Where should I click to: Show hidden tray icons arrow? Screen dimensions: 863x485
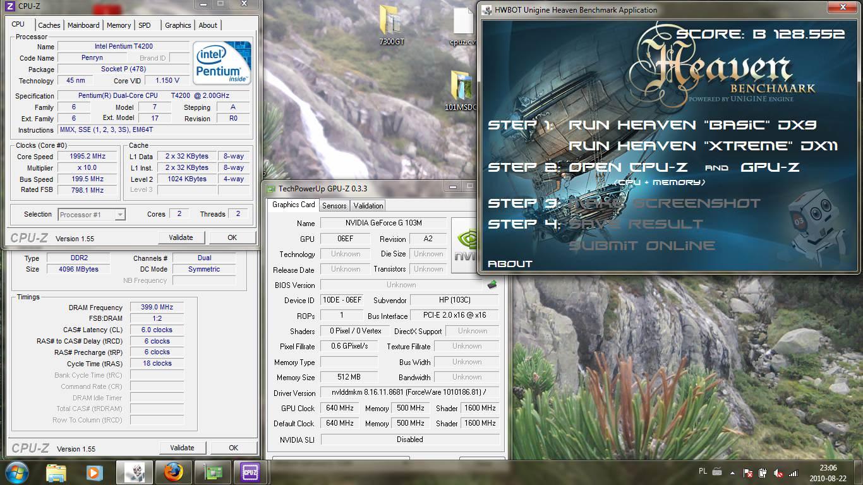pyautogui.click(x=733, y=472)
